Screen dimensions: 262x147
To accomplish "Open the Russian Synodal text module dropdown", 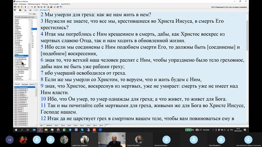I will point(25,17).
